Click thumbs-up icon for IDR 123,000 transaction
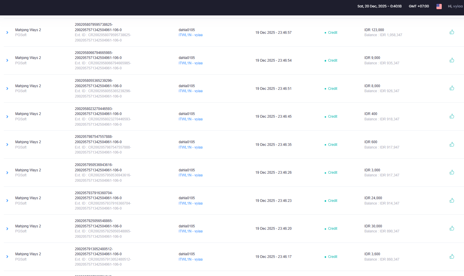The image size is (464, 276). (x=452, y=32)
